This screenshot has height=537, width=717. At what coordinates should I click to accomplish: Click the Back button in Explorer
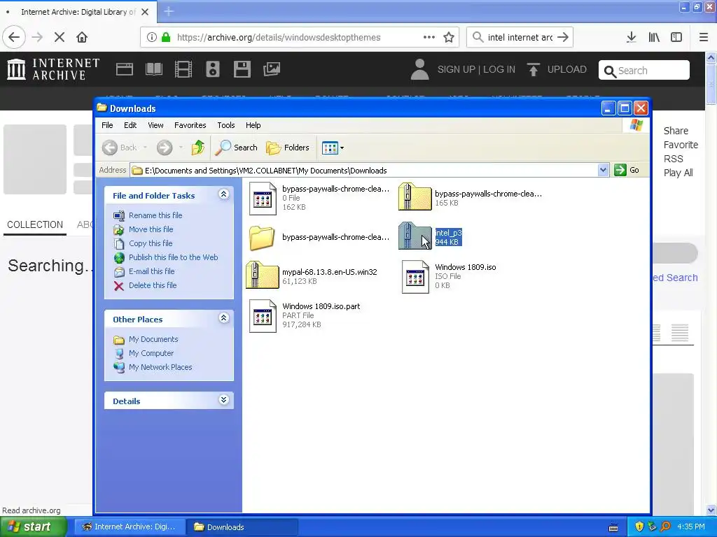coord(120,148)
